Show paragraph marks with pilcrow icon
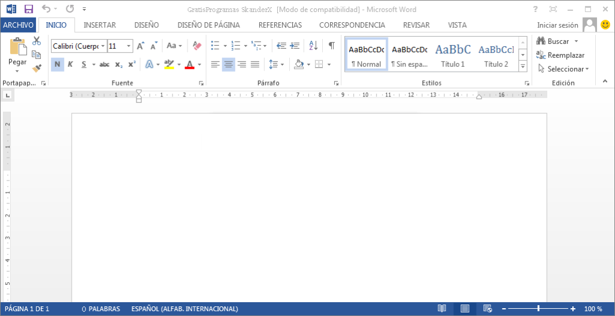Viewport: 615px width, 316px height. [331, 46]
